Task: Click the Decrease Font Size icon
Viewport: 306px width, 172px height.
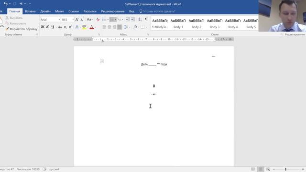Action: (82, 20)
